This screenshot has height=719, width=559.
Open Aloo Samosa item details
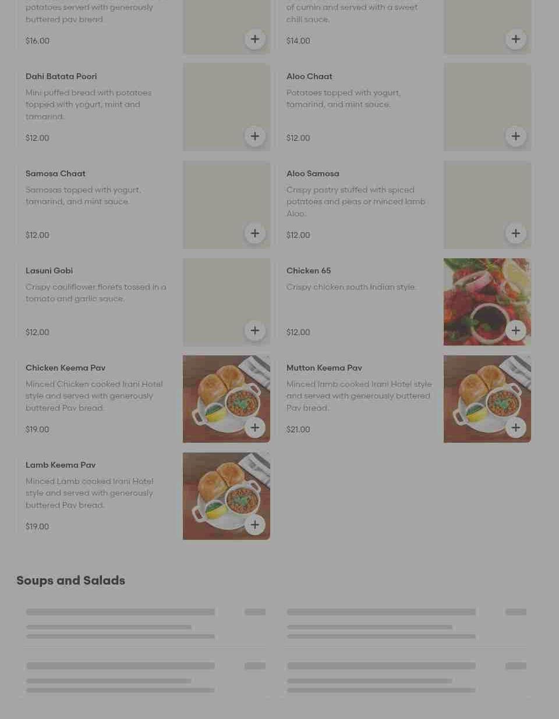coord(313,173)
